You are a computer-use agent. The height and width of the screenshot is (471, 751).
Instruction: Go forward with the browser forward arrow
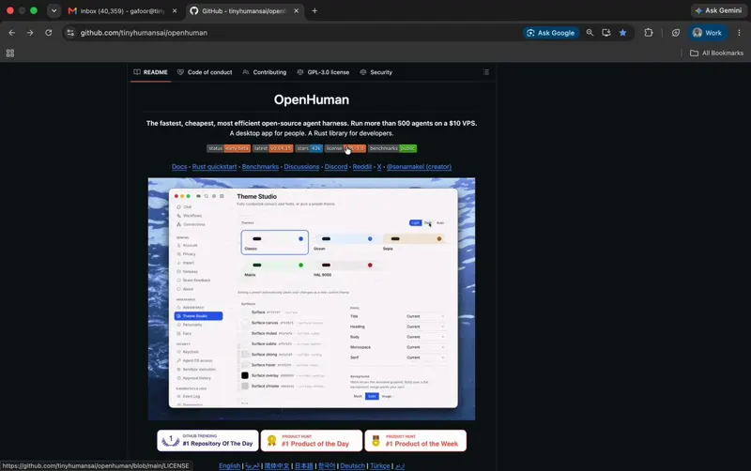point(30,33)
